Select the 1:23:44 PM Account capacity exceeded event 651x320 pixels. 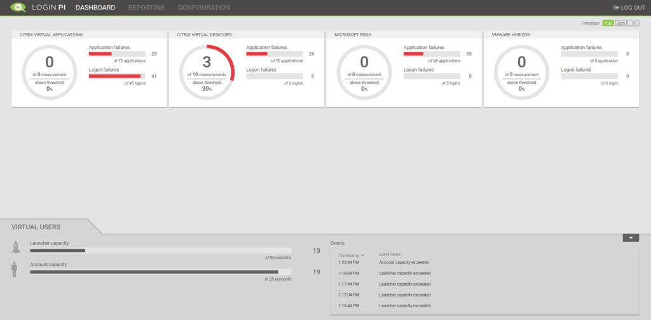click(x=404, y=262)
